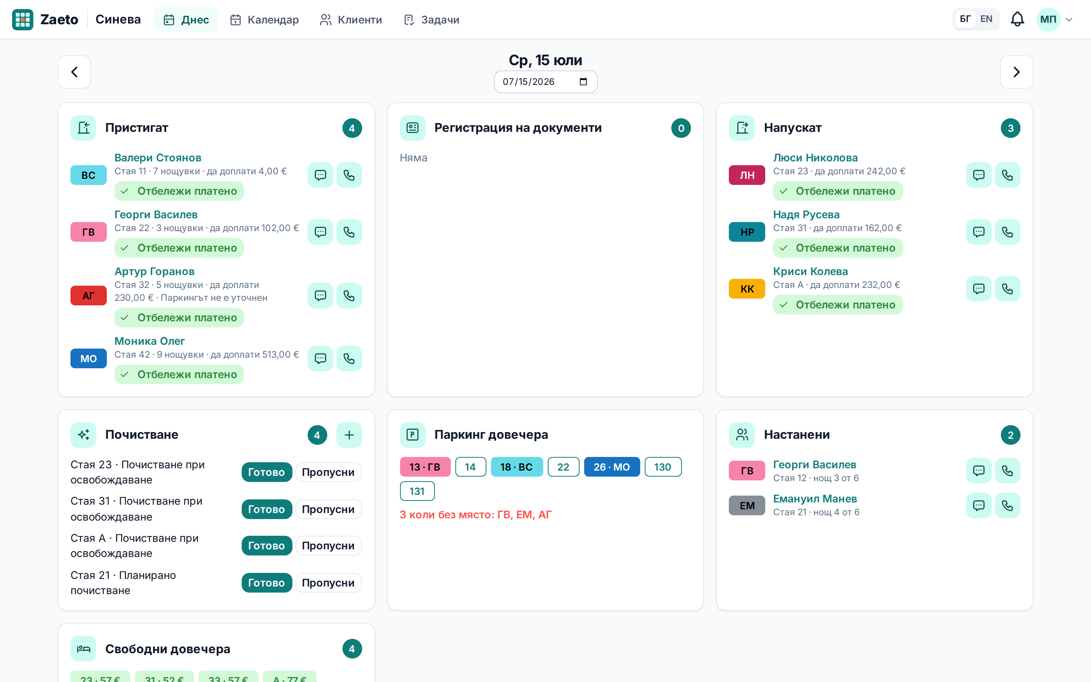The width and height of the screenshot is (1091, 682).
Task: Click the date input field 07/15/2026
Action: click(545, 81)
